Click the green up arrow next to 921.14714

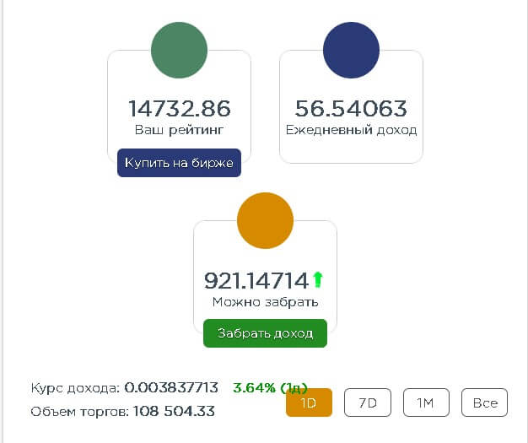(x=317, y=279)
